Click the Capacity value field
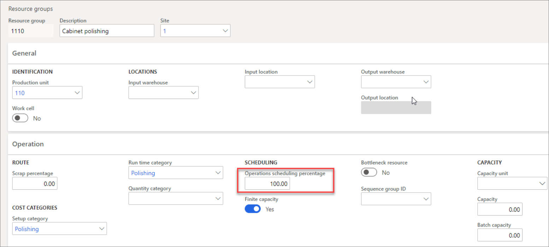This screenshot has width=549, height=247. 500,209
